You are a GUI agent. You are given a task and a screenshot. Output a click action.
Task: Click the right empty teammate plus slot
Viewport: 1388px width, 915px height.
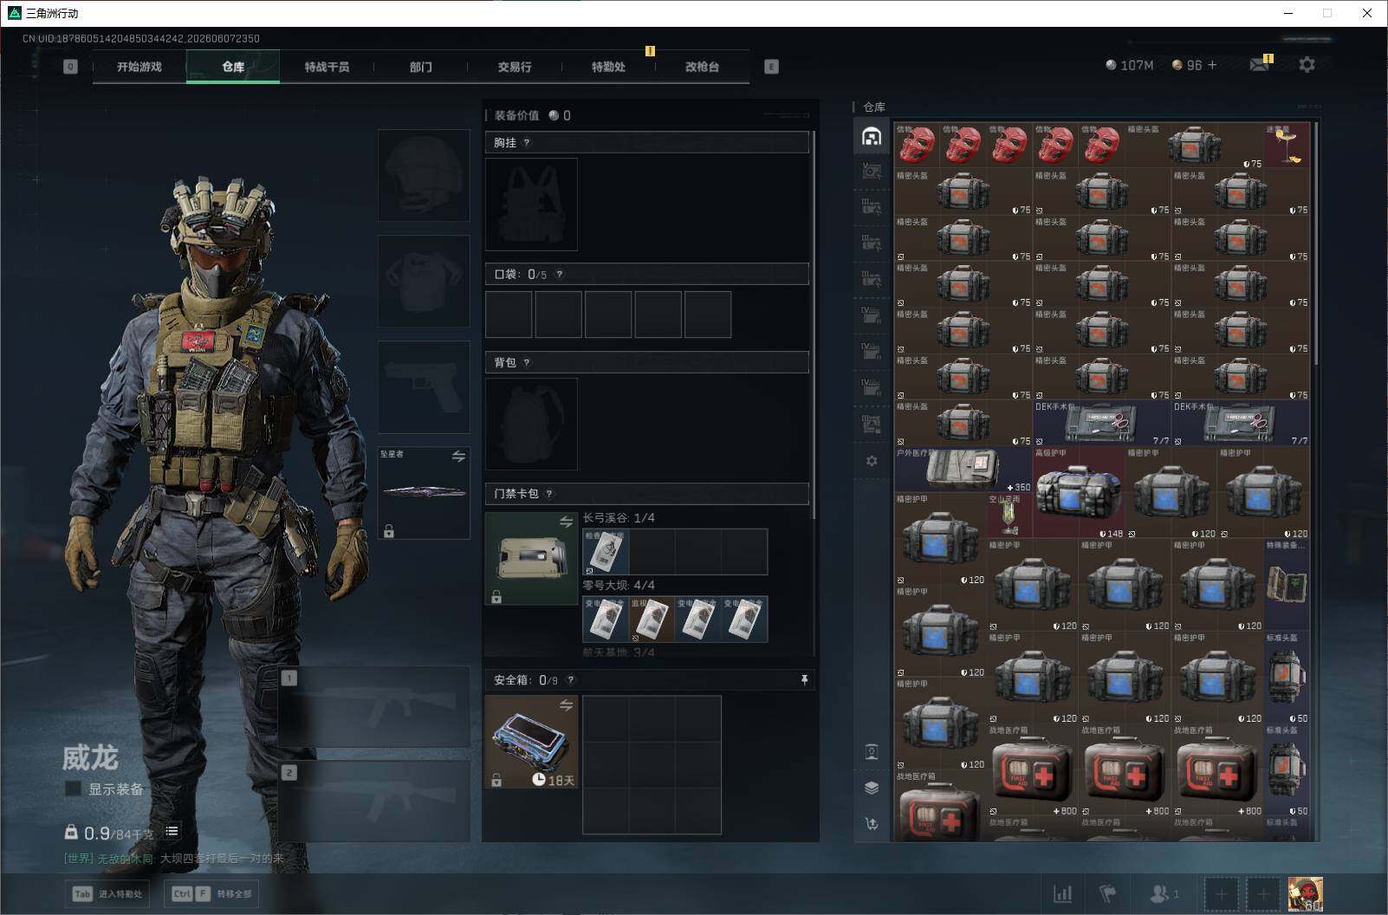[x=1263, y=894]
